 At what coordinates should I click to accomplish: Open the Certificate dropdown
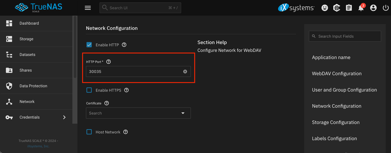pyautogui.click(x=138, y=113)
